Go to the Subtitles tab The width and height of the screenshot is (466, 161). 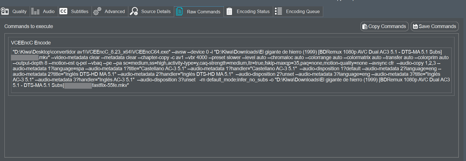coord(79,11)
